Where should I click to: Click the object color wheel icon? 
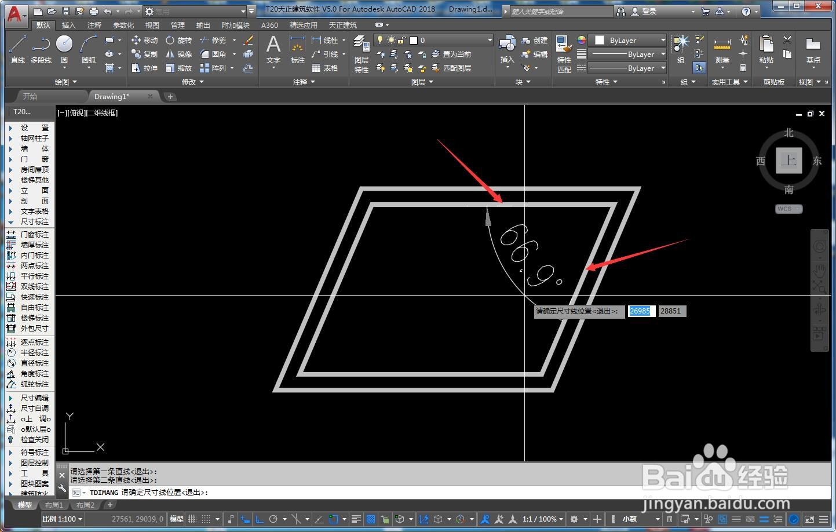pos(581,40)
